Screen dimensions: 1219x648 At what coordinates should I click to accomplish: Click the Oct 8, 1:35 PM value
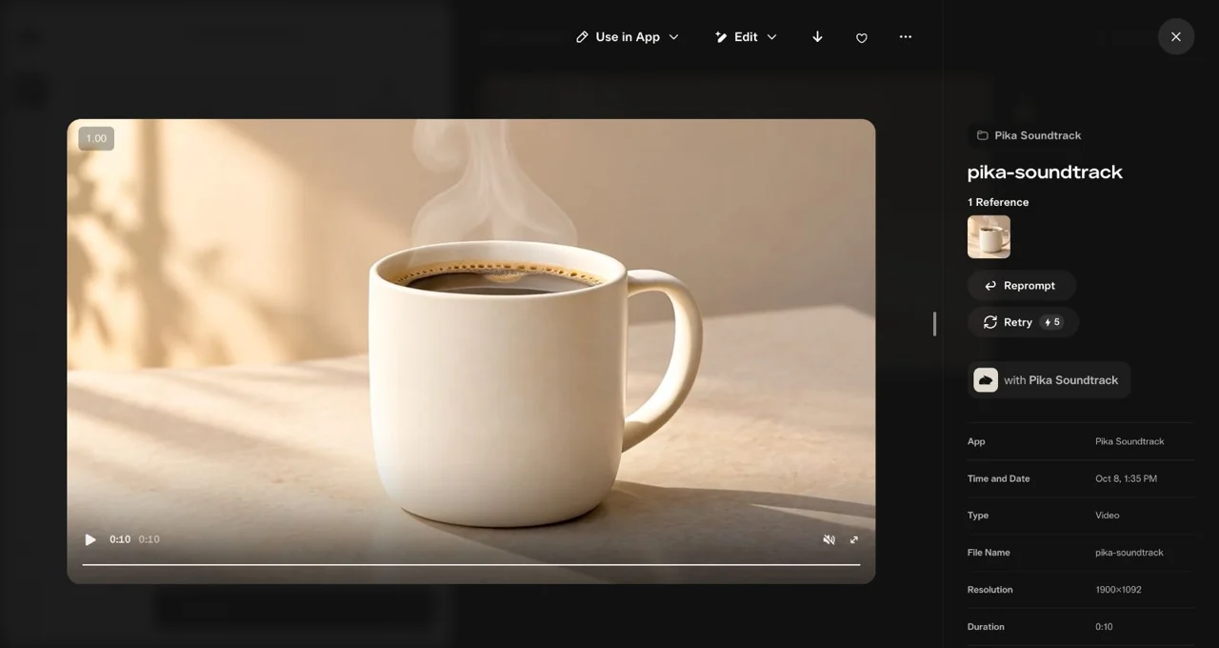click(1126, 479)
